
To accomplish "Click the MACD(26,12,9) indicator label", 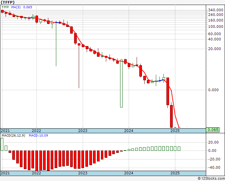I will 13,136.
